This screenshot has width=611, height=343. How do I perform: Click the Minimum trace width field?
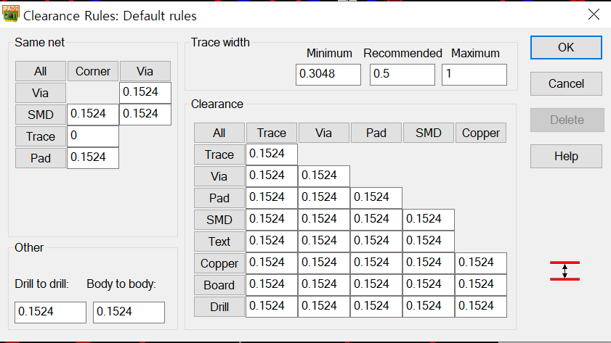coord(328,74)
